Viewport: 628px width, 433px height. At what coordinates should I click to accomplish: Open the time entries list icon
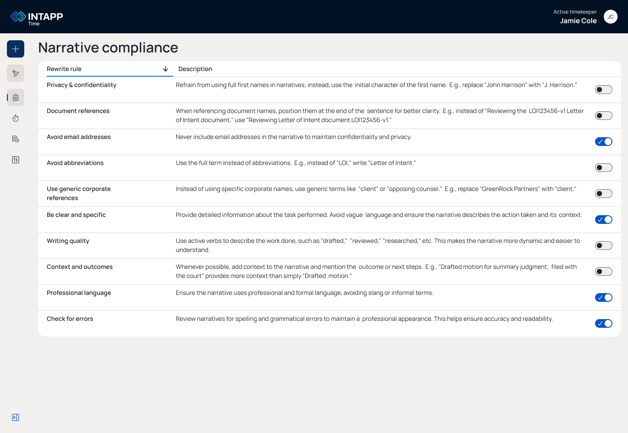click(x=16, y=139)
